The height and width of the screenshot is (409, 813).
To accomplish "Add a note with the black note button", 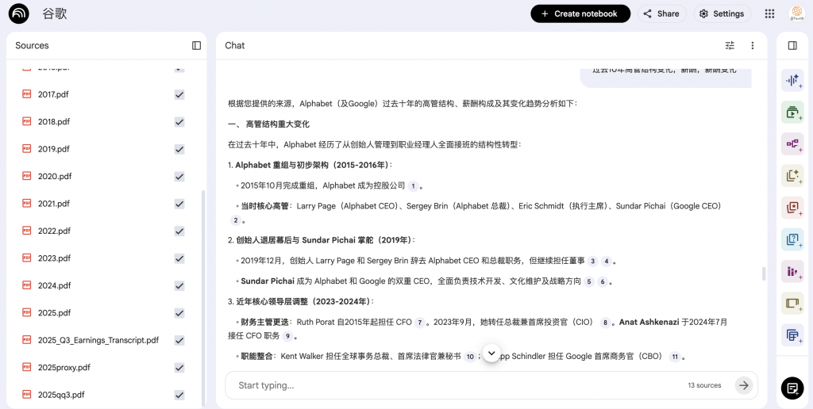I will 792,388.
